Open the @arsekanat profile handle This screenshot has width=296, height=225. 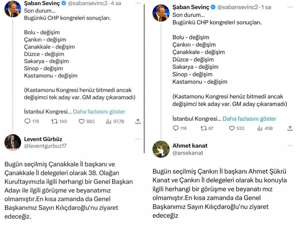tap(188, 153)
